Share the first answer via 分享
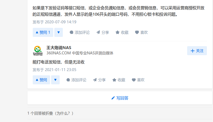The height and width of the screenshot is (122, 213). pyautogui.click(x=103, y=32)
